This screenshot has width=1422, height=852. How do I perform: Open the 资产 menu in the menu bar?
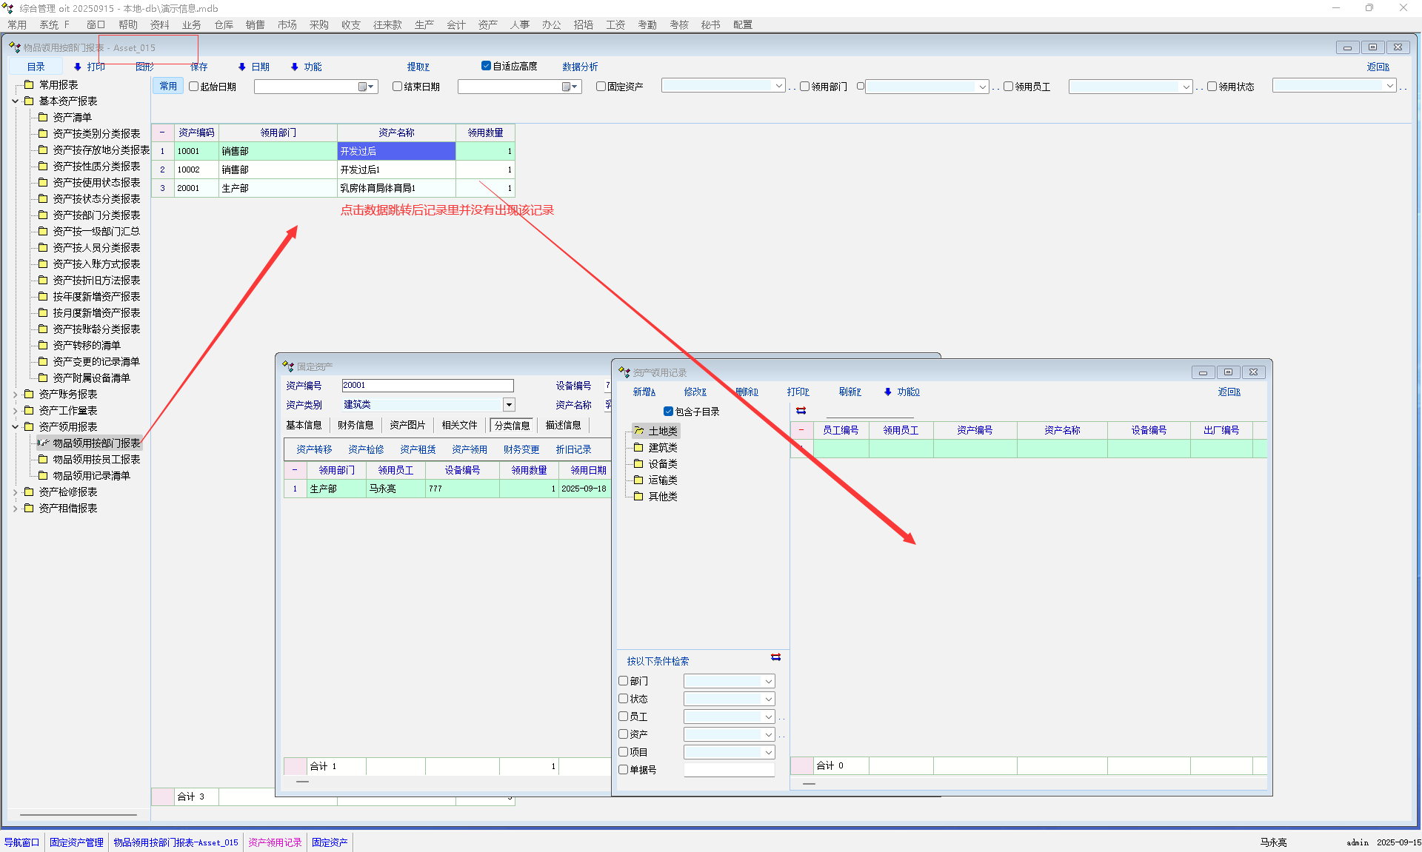pyautogui.click(x=487, y=24)
